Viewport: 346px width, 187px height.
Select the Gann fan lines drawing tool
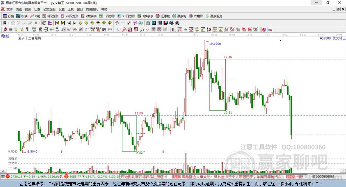click(x=124, y=30)
